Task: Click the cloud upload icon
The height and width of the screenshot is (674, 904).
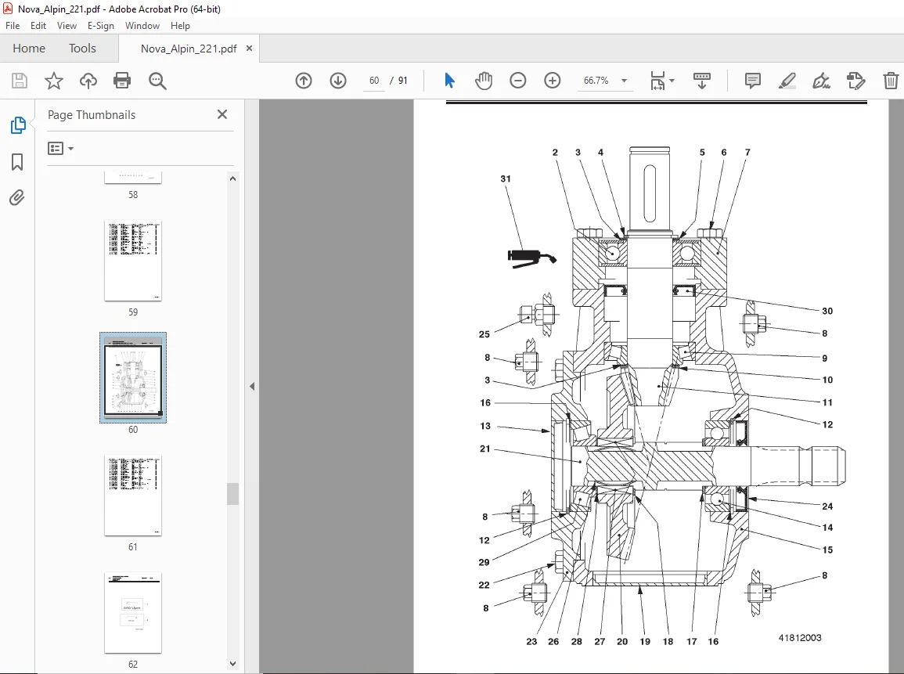Action: pyautogui.click(x=88, y=81)
